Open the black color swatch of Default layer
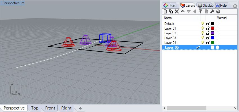The width and height of the screenshot is (239, 112). coord(213,23)
